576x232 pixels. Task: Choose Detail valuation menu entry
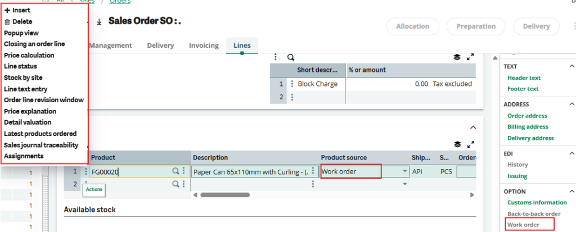[28, 122]
